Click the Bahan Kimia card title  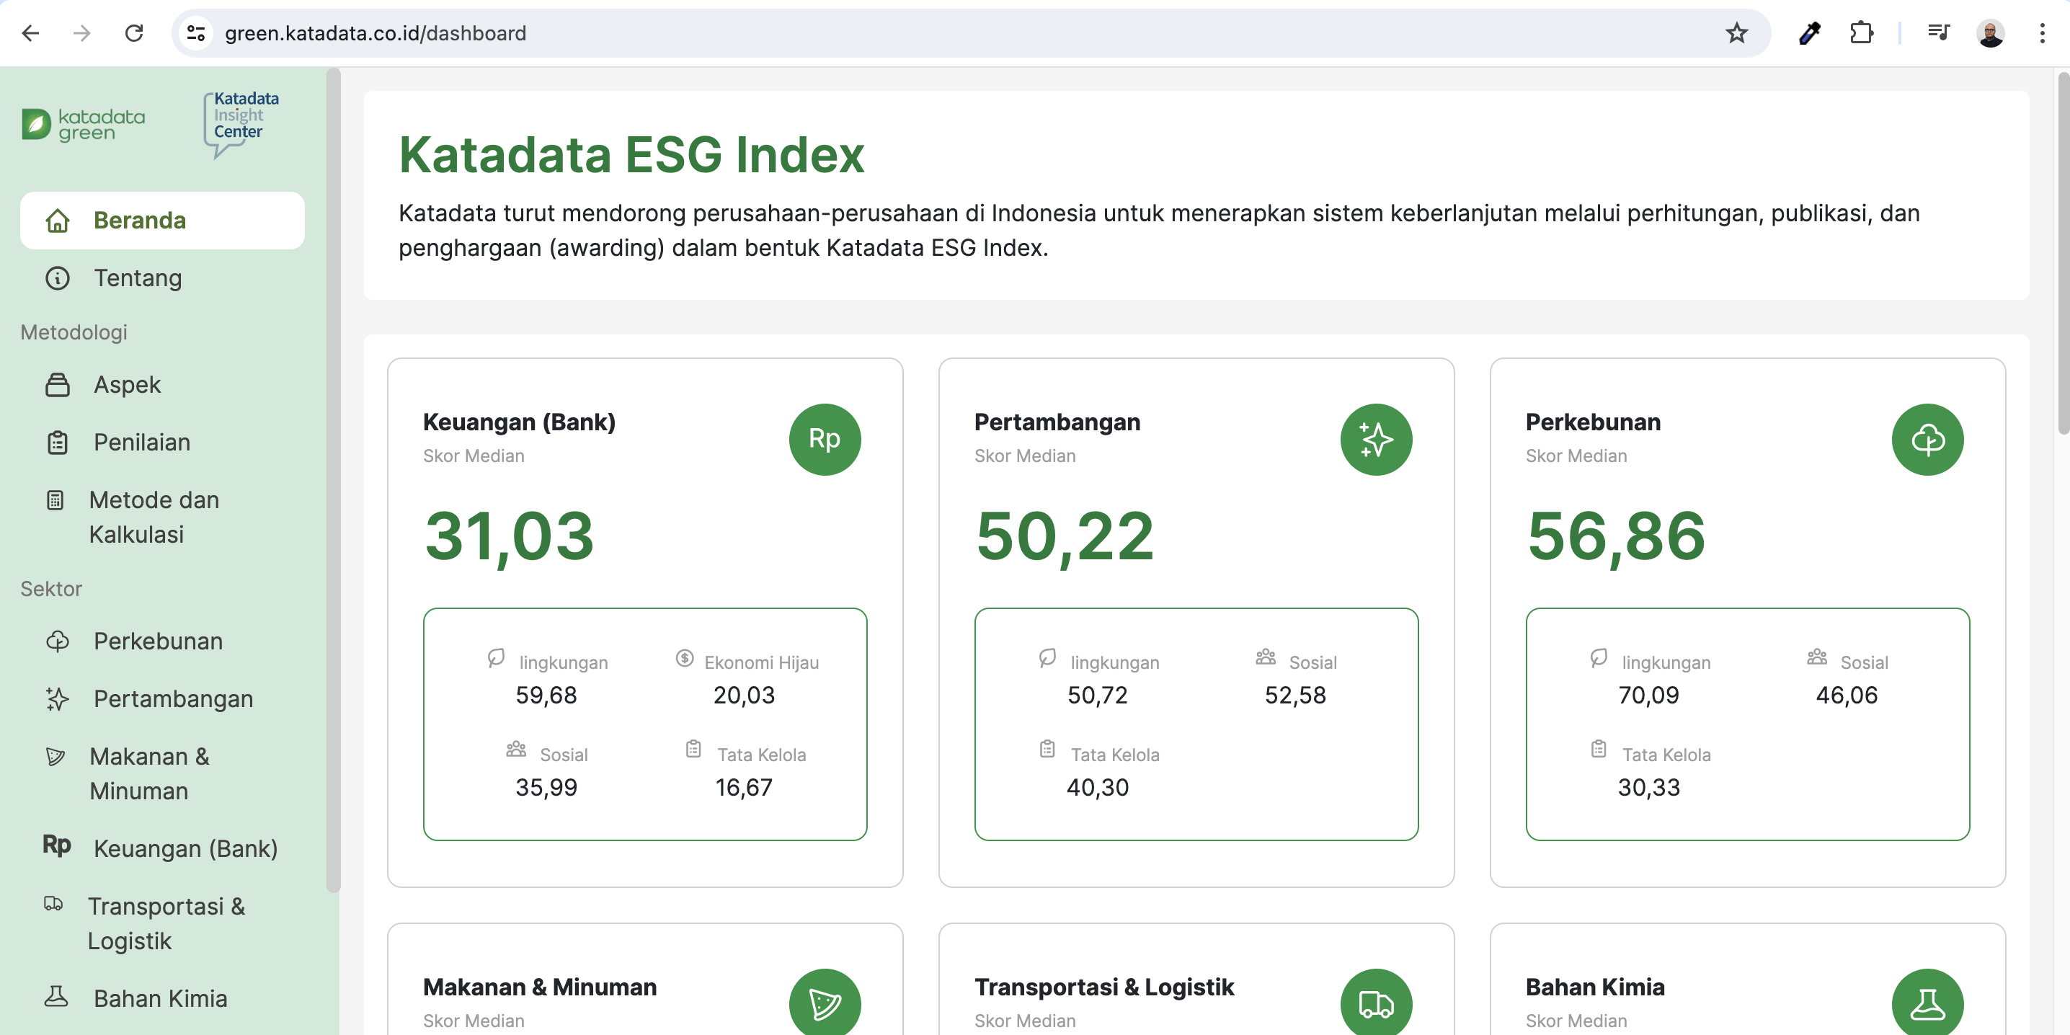[x=1594, y=987]
